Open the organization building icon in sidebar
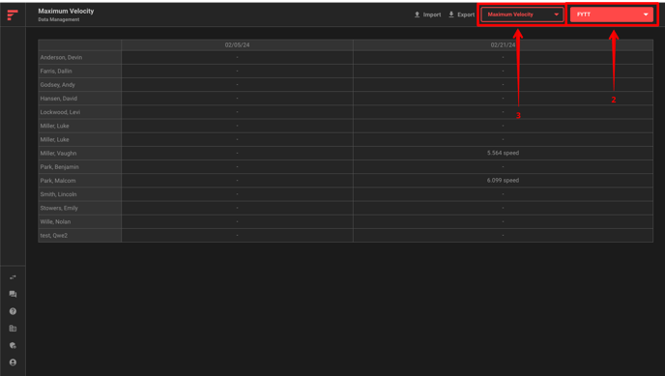The image size is (665, 376). 13,328
